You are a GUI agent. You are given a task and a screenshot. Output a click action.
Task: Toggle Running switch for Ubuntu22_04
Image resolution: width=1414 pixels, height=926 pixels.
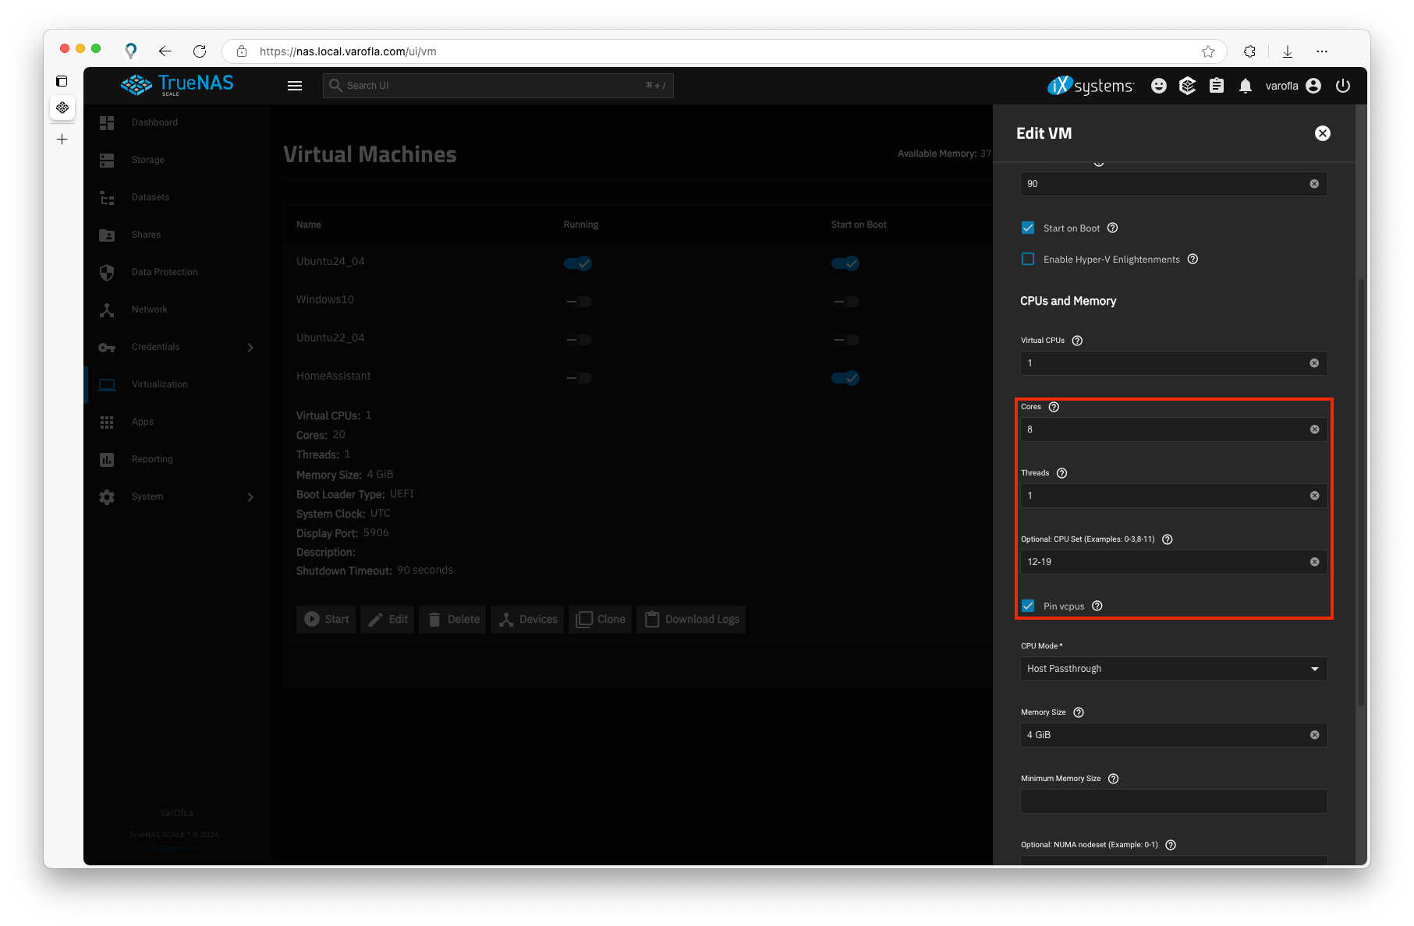[x=578, y=340]
